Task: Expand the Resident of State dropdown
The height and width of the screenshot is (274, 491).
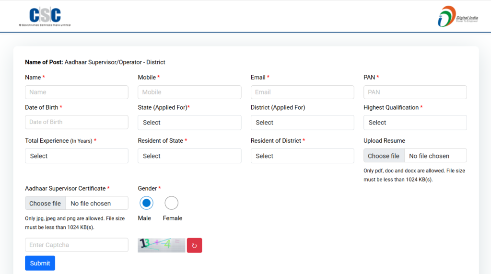Action: [189, 156]
